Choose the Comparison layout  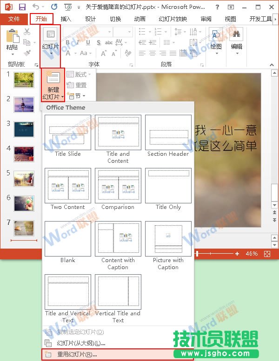click(118, 189)
